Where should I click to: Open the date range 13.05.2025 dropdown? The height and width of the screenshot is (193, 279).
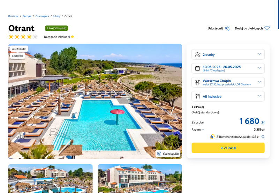pyautogui.click(x=228, y=68)
